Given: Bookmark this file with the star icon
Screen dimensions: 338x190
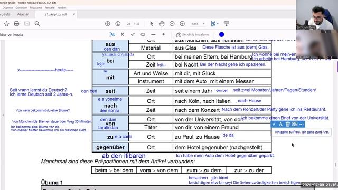Looking at the screenshot, I should 6,24.
